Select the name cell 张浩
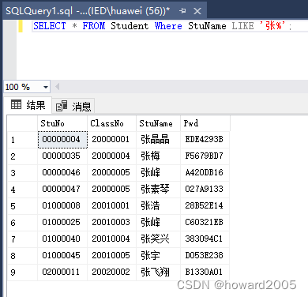308x297 pixels. pos(158,206)
